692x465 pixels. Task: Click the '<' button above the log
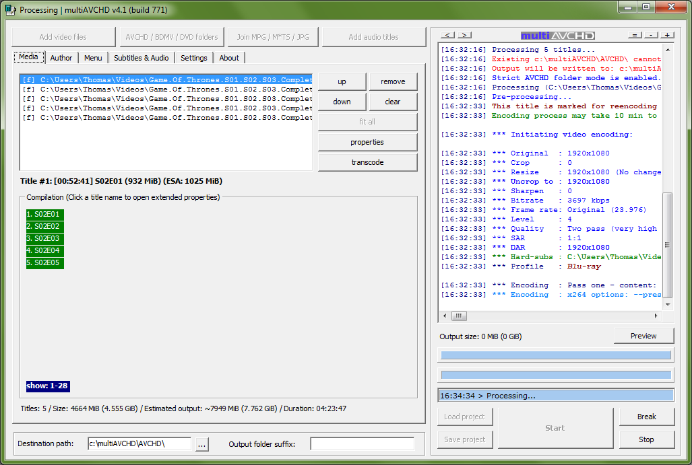pos(448,35)
